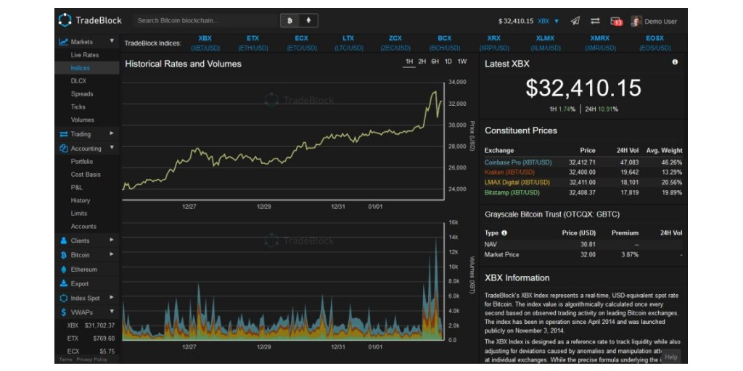Open Portfolio under Accounting
This screenshot has width=743, height=371.
pyautogui.click(x=82, y=162)
